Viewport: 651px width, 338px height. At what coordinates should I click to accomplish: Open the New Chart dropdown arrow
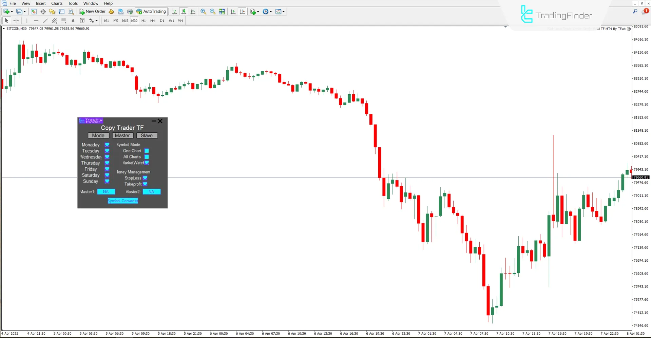click(11, 11)
